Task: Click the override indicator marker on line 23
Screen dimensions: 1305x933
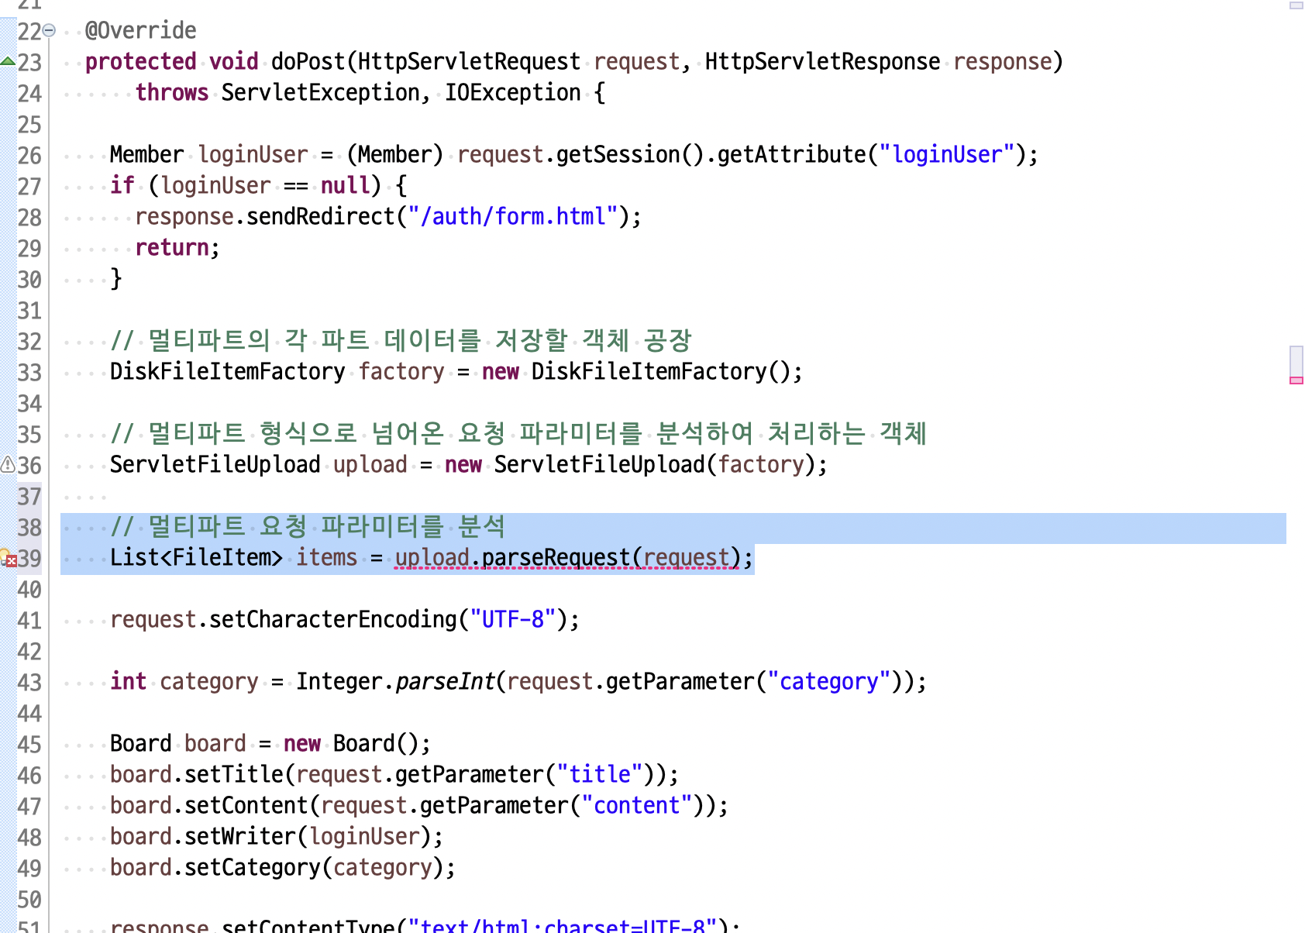Action: 7,61
